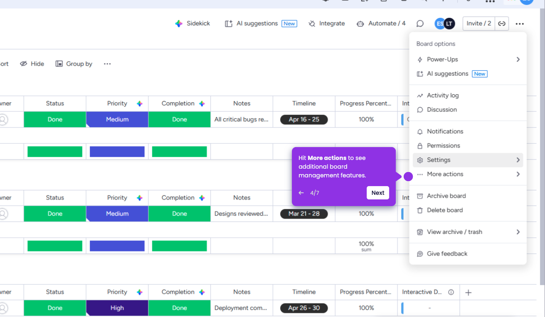Click the LT user avatar
This screenshot has height=317, width=545.
pyautogui.click(x=449, y=24)
